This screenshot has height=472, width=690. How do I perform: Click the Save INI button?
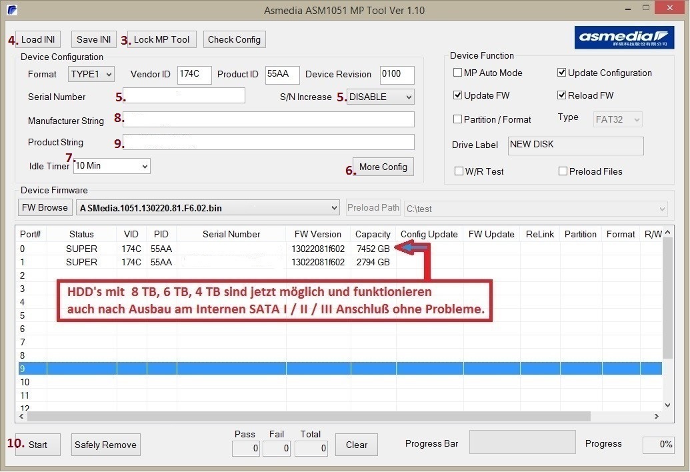click(94, 39)
